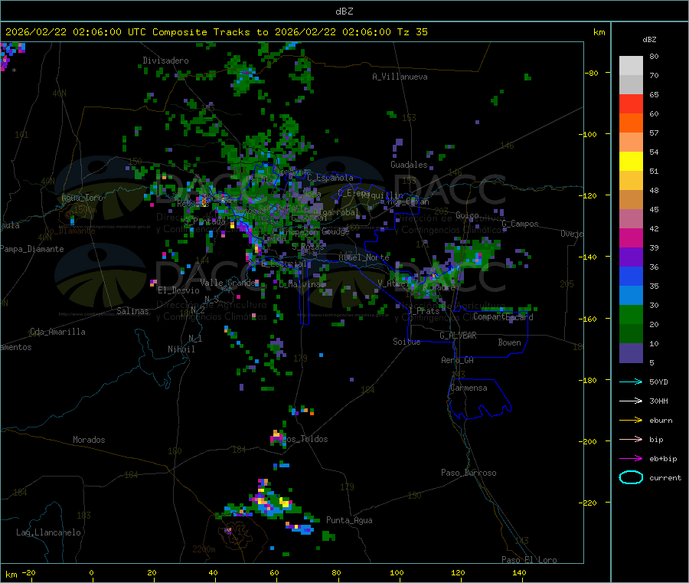Image resolution: width=689 pixels, height=583 pixels.
Task: Click the 2200m elevation label near the volcano
Action: [x=204, y=549]
